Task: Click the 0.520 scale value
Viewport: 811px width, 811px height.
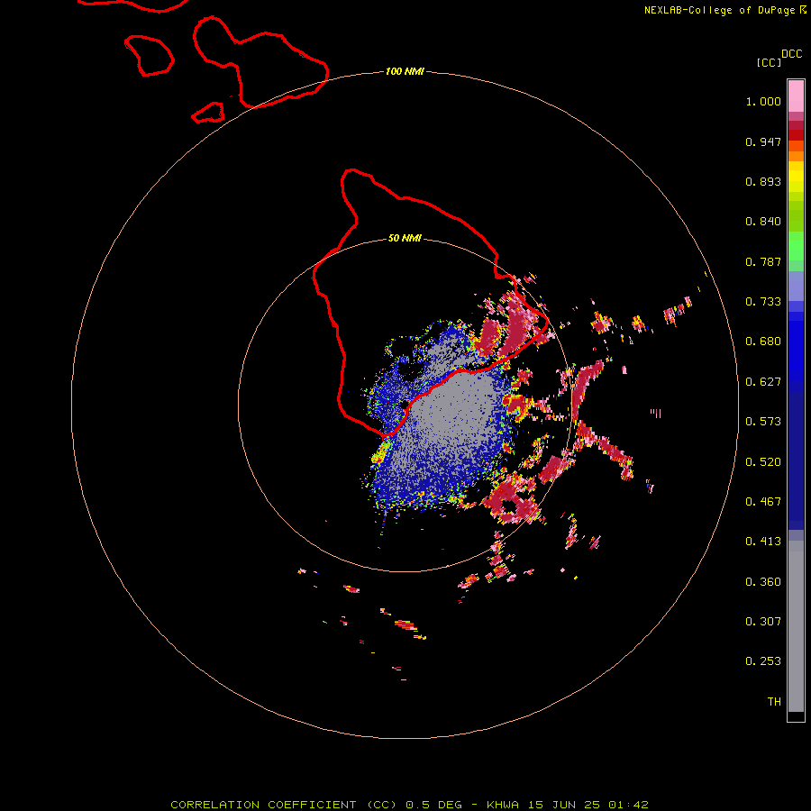Action: pos(763,462)
